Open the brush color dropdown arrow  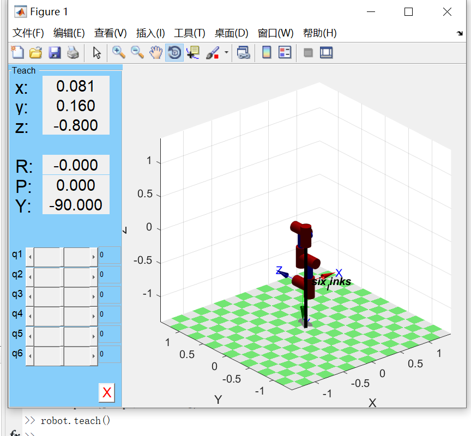click(x=226, y=52)
